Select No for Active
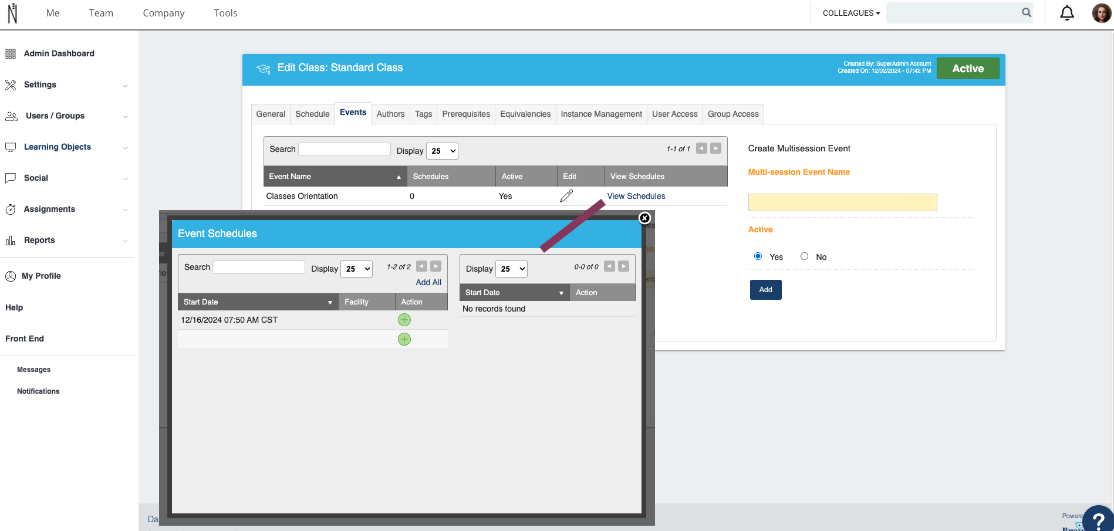This screenshot has width=1114, height=531. 804,256
